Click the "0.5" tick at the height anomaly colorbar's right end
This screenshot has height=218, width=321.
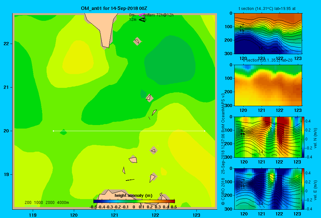click(x=174, y=207)
